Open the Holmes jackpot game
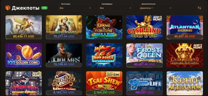 [x=64, y=55]
